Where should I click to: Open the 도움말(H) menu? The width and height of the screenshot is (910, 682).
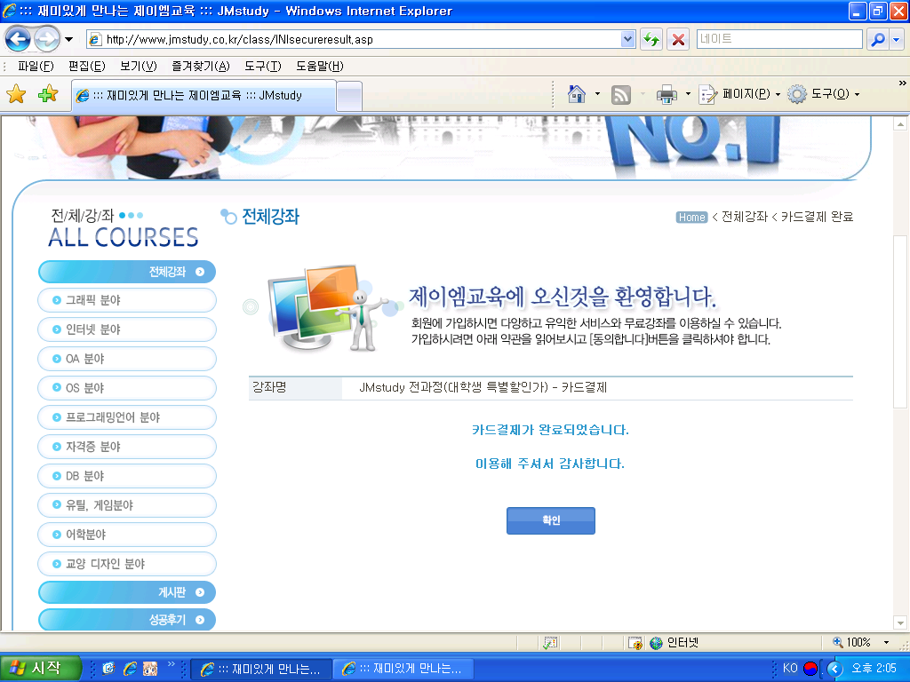coord(319,66)
